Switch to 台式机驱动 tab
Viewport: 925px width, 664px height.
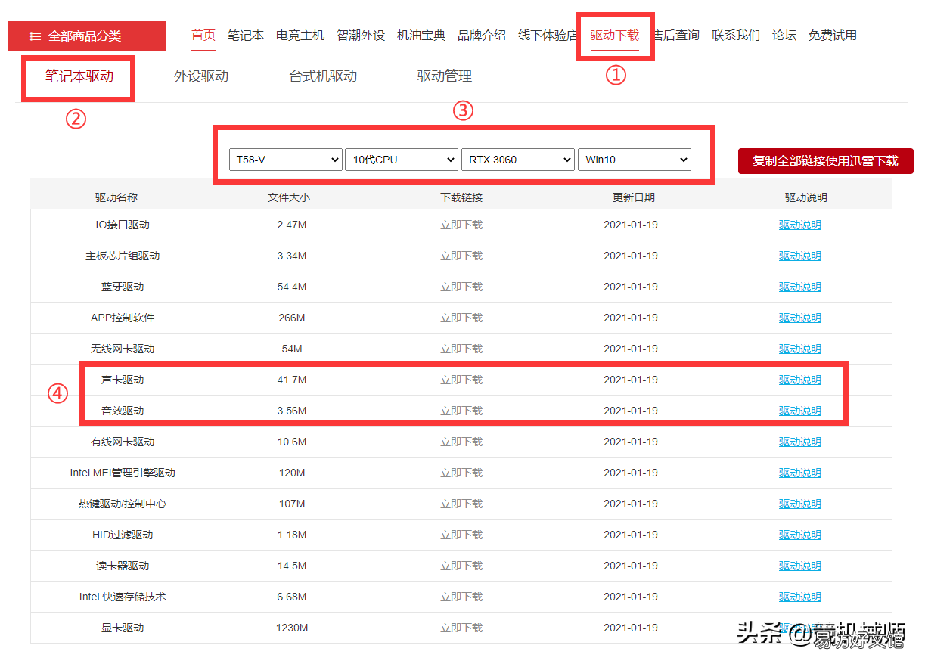click(x=323, y=76)
